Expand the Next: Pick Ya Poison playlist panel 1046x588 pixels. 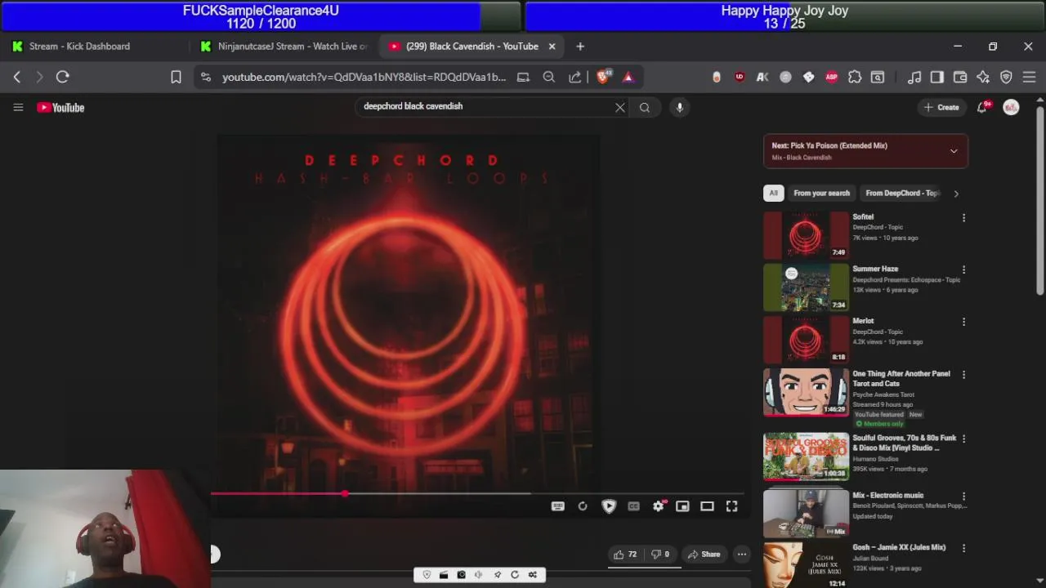(x=954, y=151)
